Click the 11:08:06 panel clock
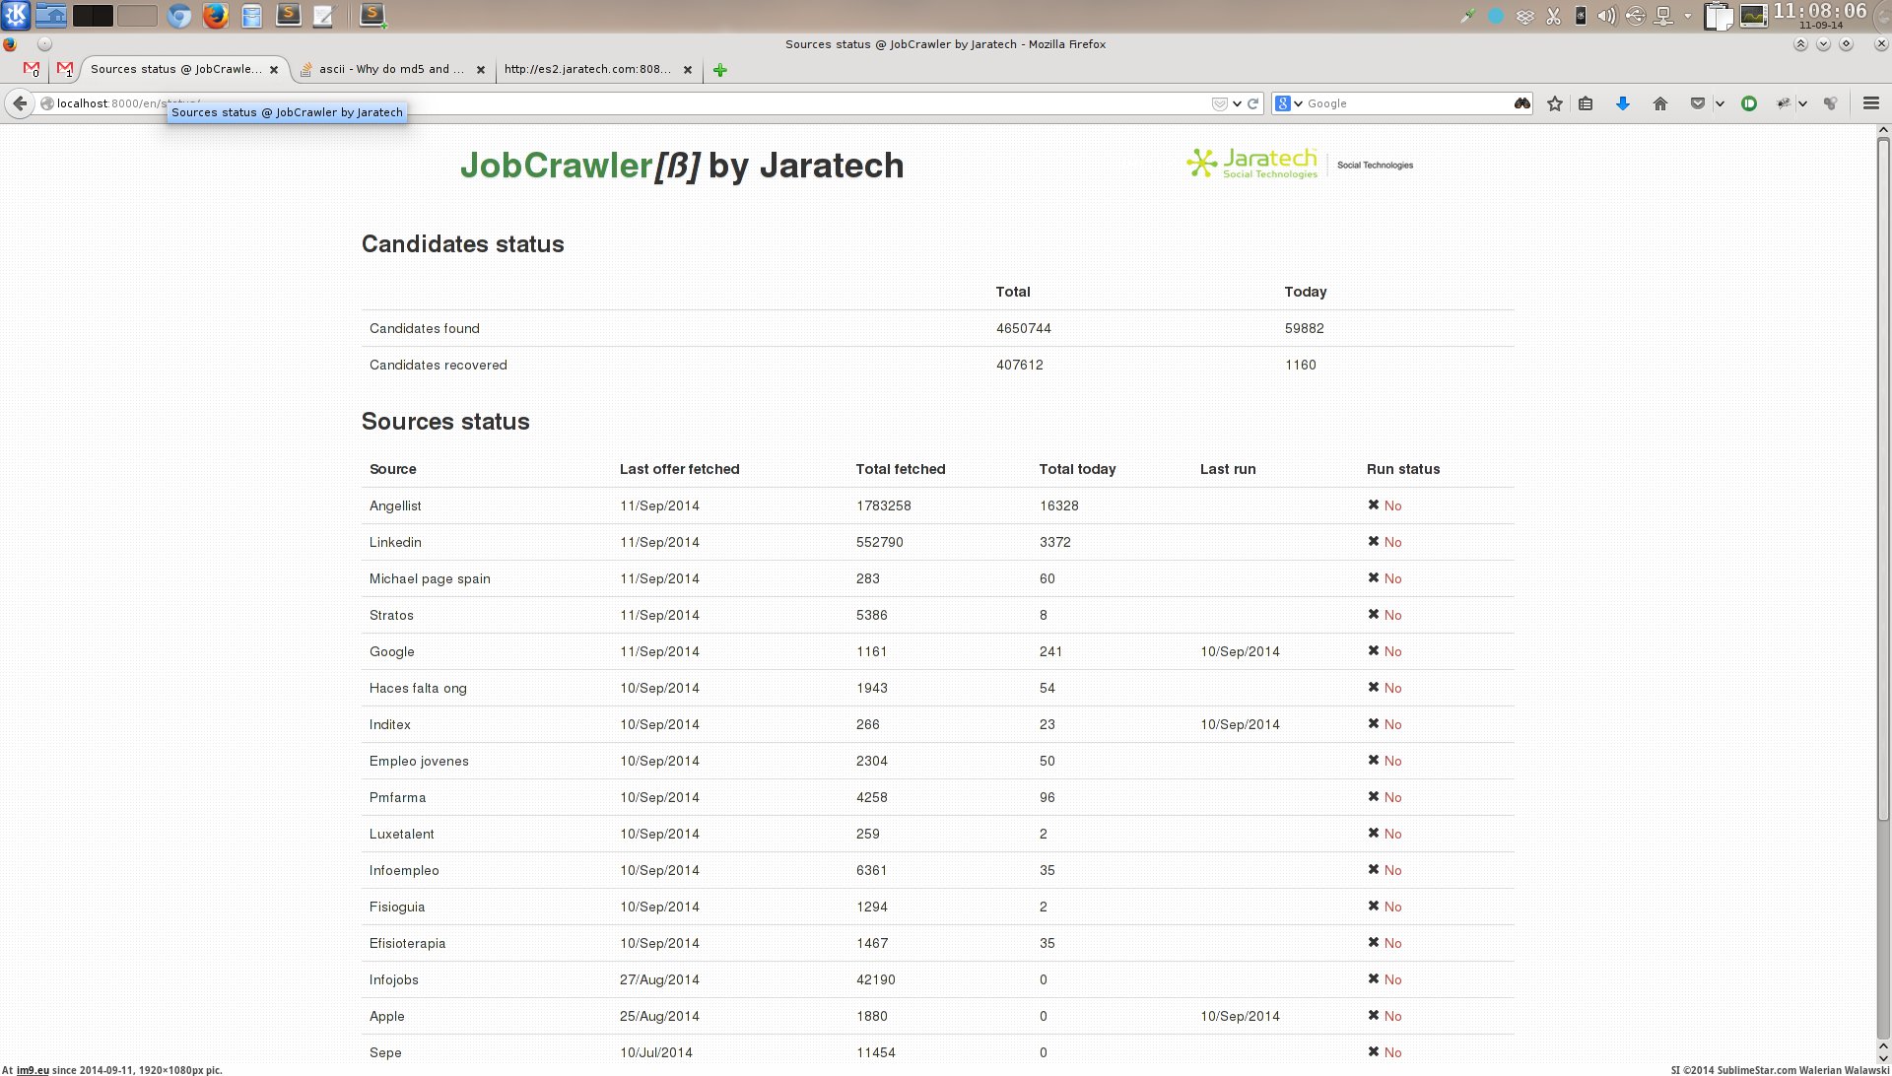This screenshot has width=1892, height=1076. pyautogui.click(x=1819, y=11)
